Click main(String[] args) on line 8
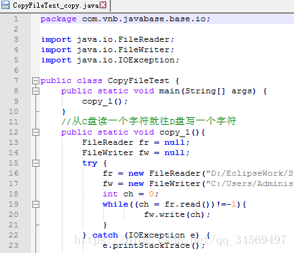This screenshot has height=253, width=294. 207,91
